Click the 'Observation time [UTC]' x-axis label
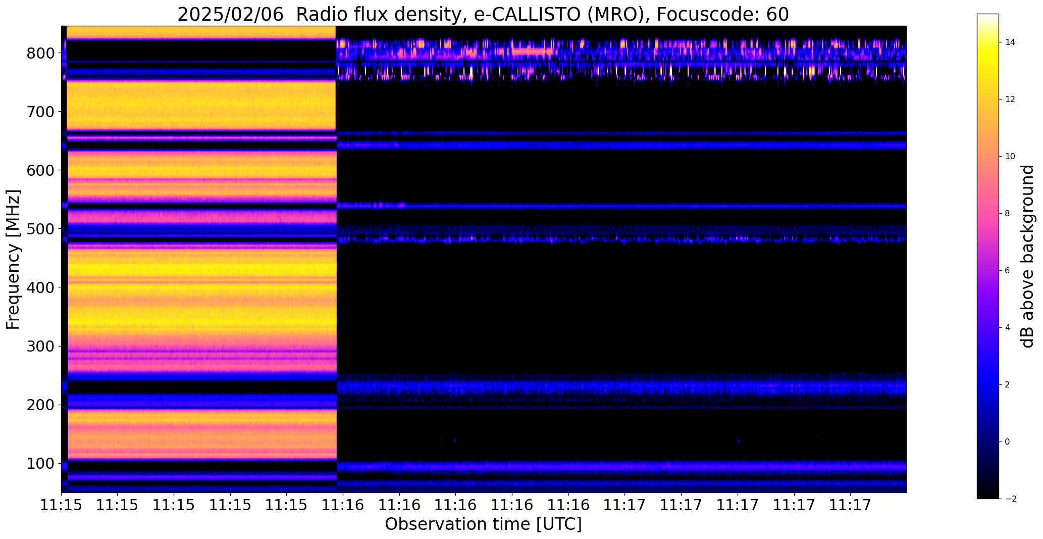This screenshot has height=539, width=1043. [483, 524]
